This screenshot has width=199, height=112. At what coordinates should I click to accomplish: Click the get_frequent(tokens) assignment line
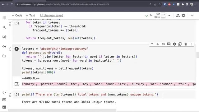click(x=58, y=68)
